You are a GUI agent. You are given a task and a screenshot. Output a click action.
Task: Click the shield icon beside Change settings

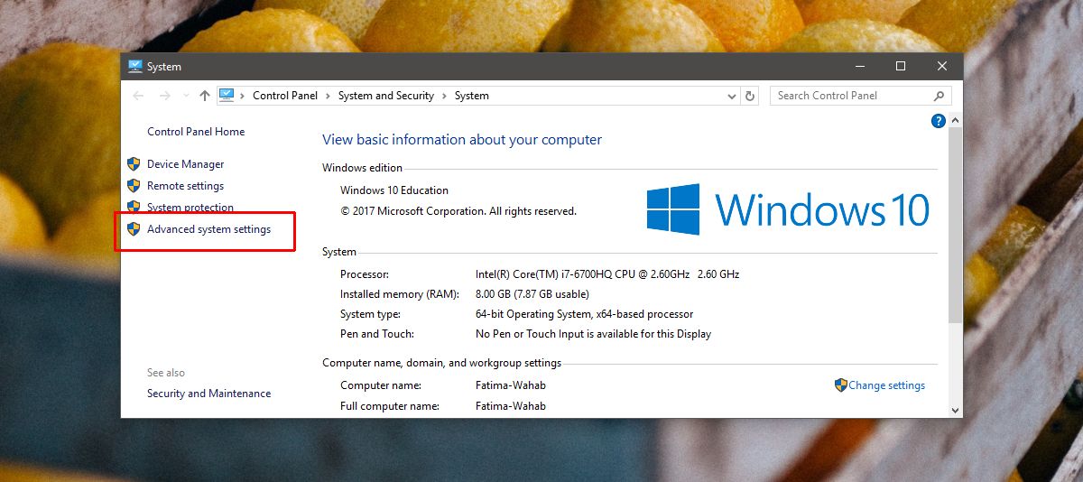(841, 385)
